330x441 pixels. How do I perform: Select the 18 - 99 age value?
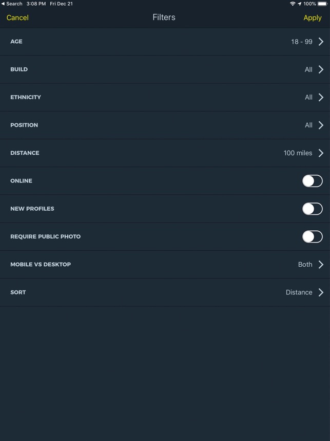301,42
